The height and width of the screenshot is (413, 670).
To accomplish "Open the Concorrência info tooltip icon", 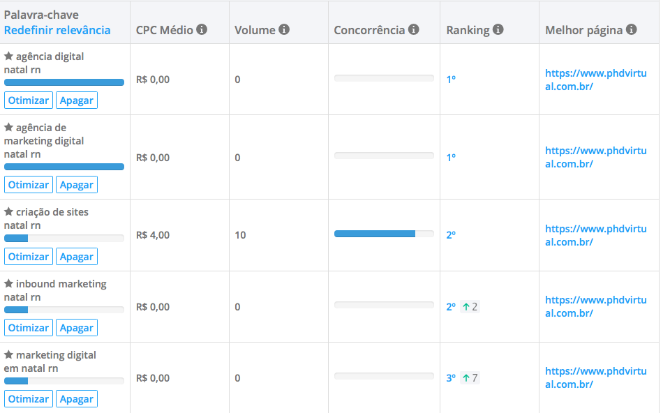I will click(x=414, y=29).
